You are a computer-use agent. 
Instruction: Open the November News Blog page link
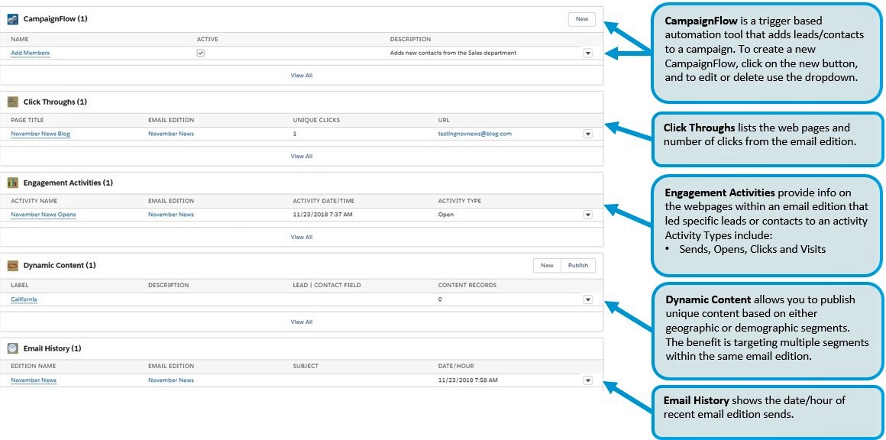pos(40,134)
